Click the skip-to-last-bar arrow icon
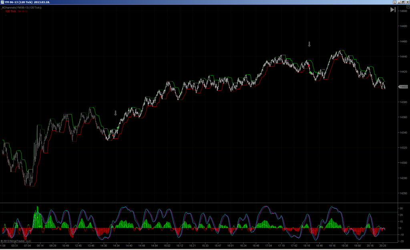Viewport: 410px width, 250px height. click(393, 10)
